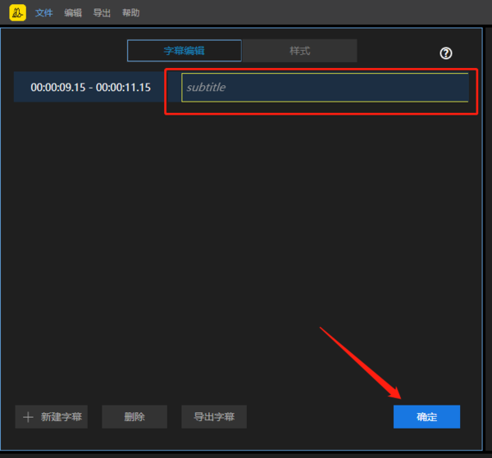Open the 帮助 menu

tap(131, 13)
